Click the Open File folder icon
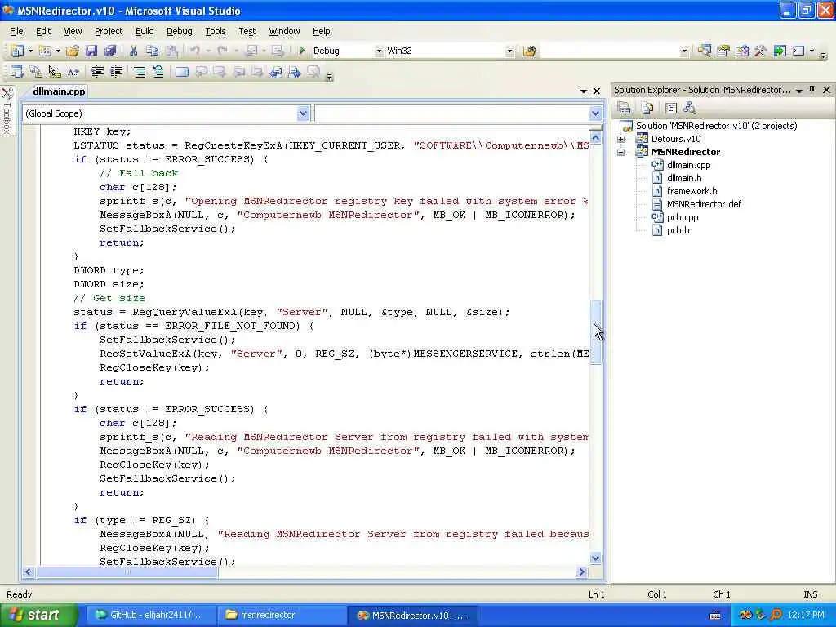836x627 pixels. tap(73, 51)
